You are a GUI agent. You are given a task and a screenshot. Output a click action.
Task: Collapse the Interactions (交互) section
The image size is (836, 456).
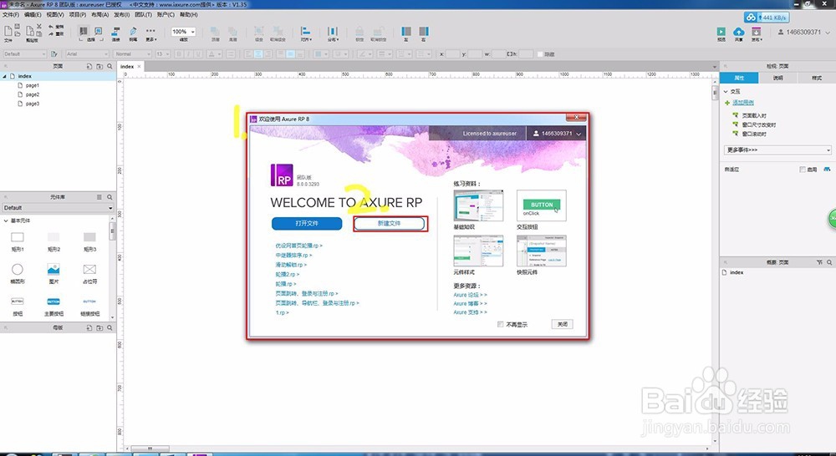[726, 92]
